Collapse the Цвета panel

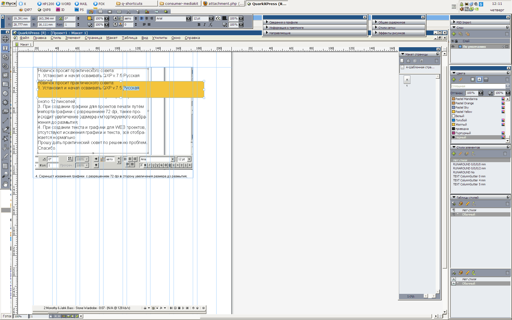[454, 73]
